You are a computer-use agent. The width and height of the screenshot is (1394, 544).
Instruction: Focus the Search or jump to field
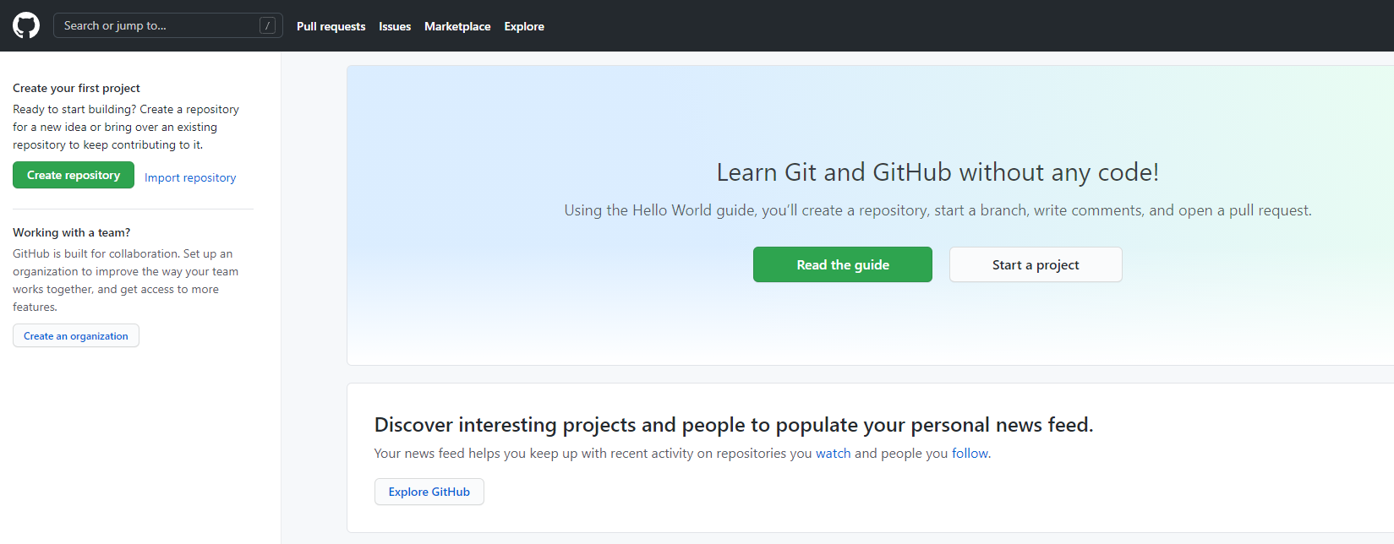[168, 25]
